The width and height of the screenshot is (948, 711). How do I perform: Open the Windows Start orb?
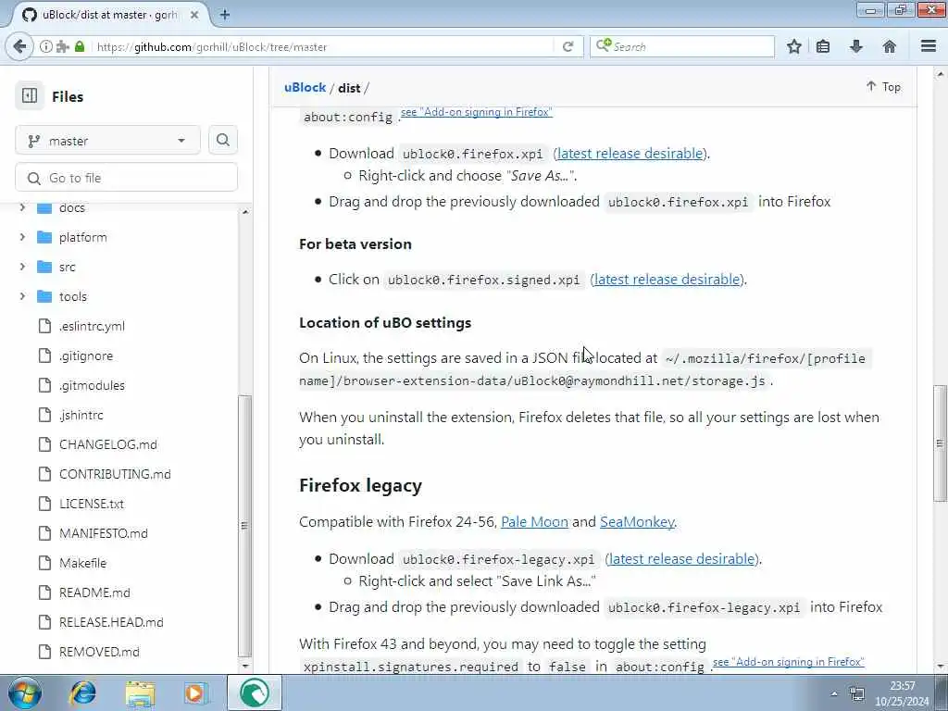pyautogui.click(x=25, y=692)
